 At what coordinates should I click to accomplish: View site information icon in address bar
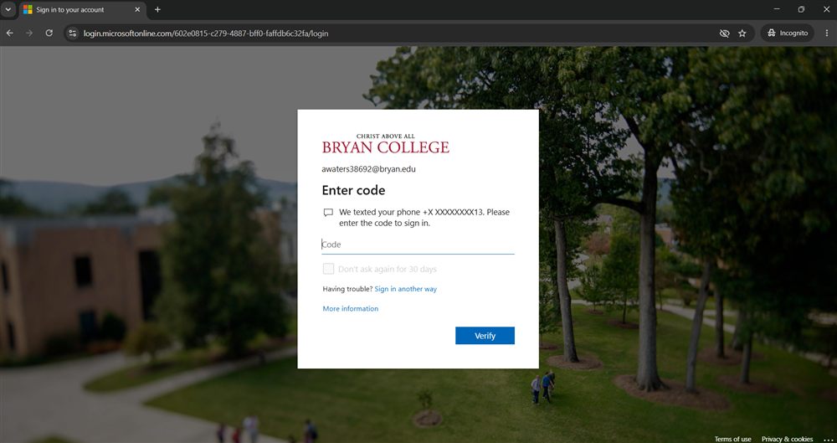pos(73,33)
